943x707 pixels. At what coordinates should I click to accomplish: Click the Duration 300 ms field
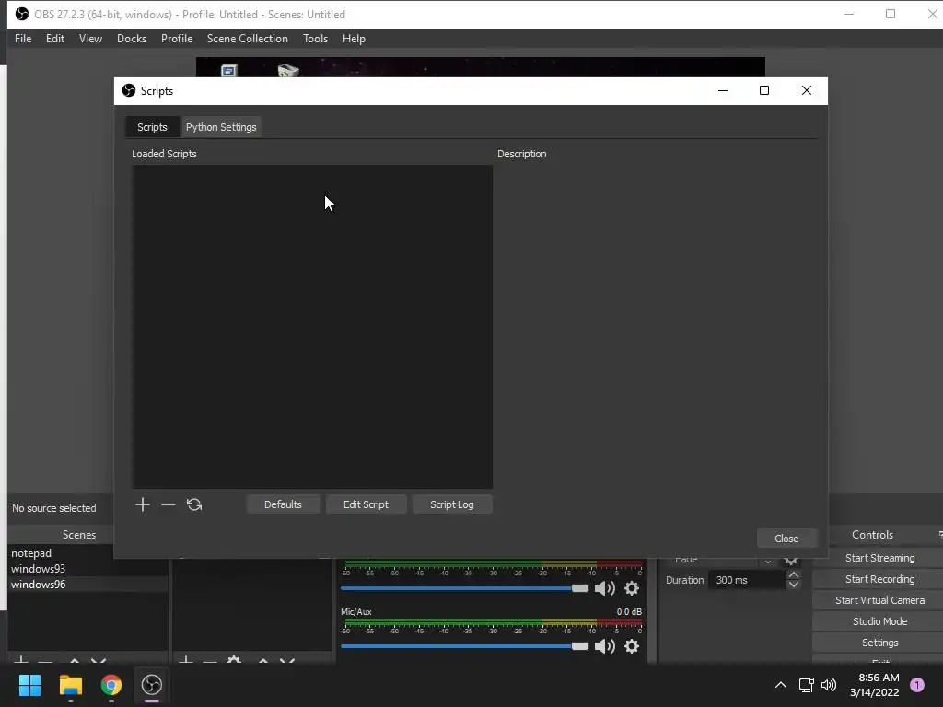pos(748,580)
